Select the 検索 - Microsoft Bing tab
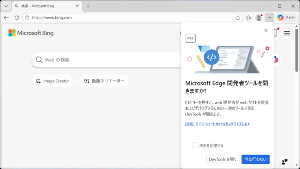 47,6
